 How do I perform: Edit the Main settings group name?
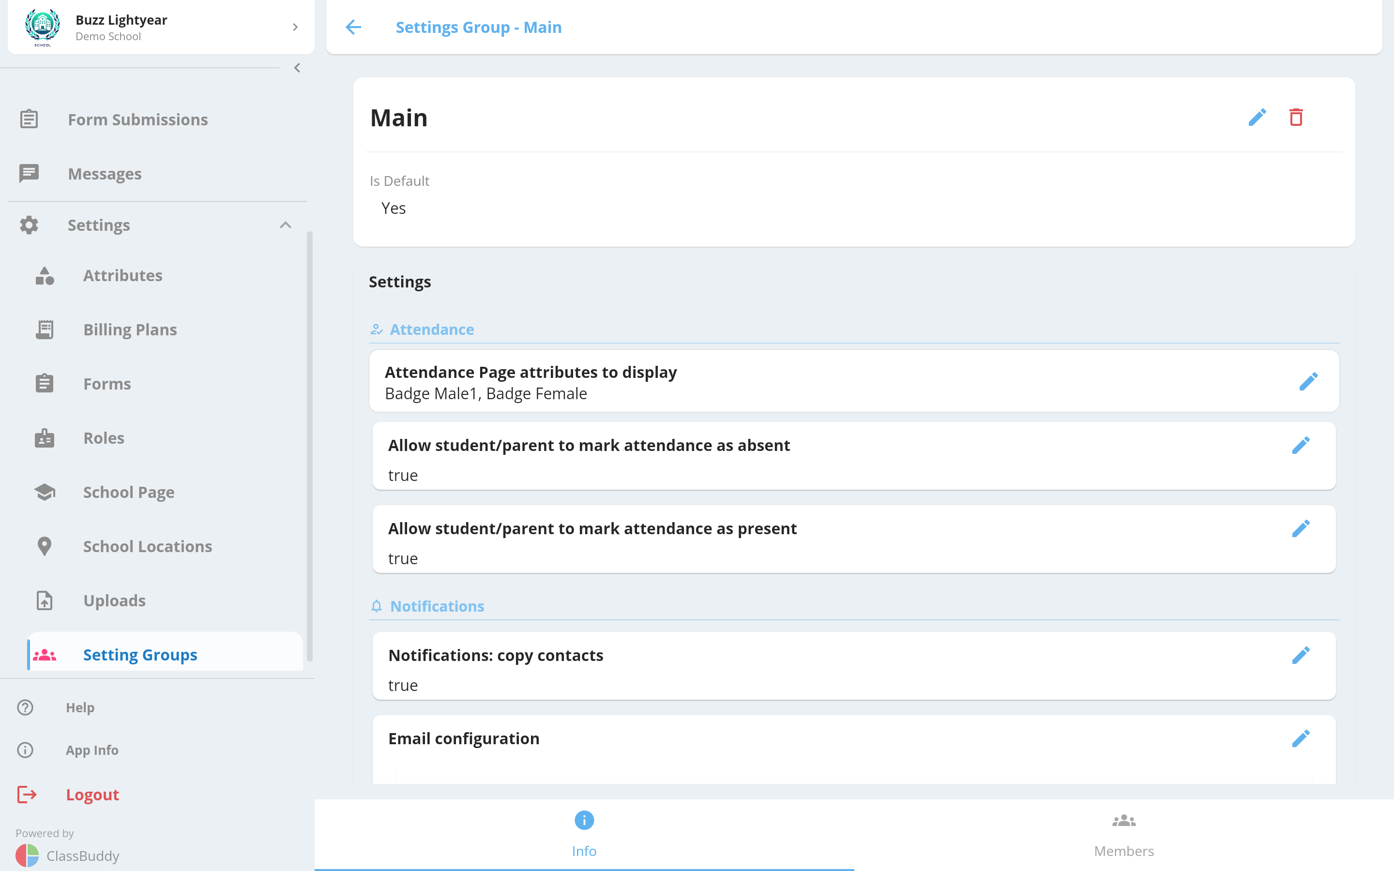pos(1257,118)
